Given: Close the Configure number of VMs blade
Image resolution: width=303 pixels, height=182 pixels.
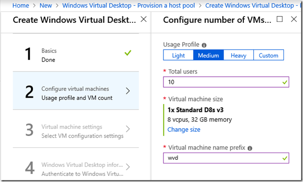Looking at the screenshot, I should tap(294, 19).
